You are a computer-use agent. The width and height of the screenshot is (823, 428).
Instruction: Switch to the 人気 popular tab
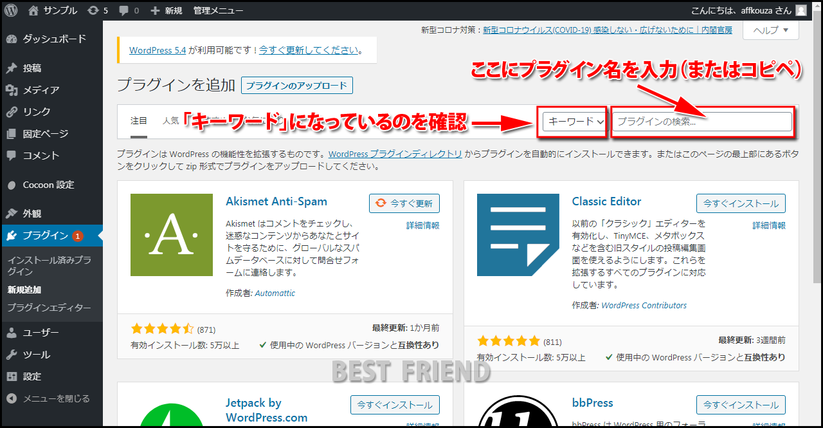click(170, 121)
